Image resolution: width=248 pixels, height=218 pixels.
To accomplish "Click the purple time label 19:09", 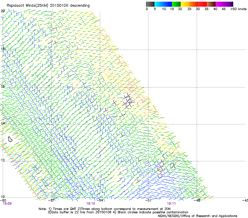I will click(x=7, y=204).
